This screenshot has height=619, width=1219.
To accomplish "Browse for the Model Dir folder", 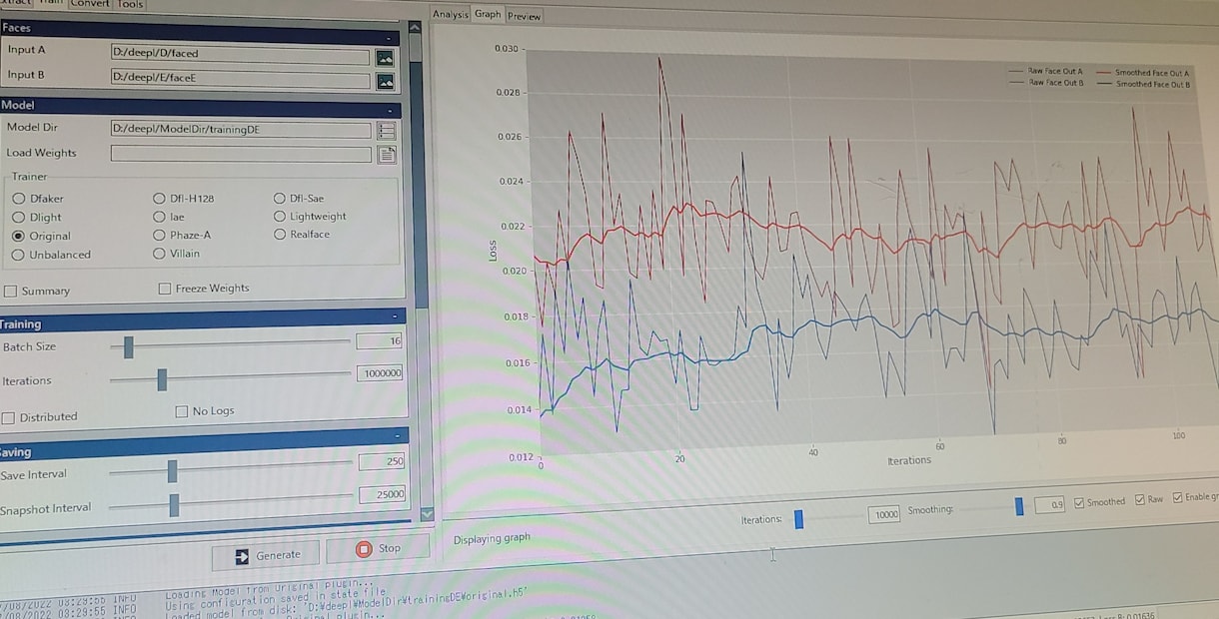I will pos(387,130).
